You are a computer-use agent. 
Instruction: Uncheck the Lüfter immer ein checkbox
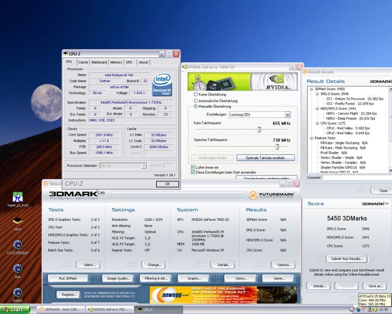click(x=193, y=167)
